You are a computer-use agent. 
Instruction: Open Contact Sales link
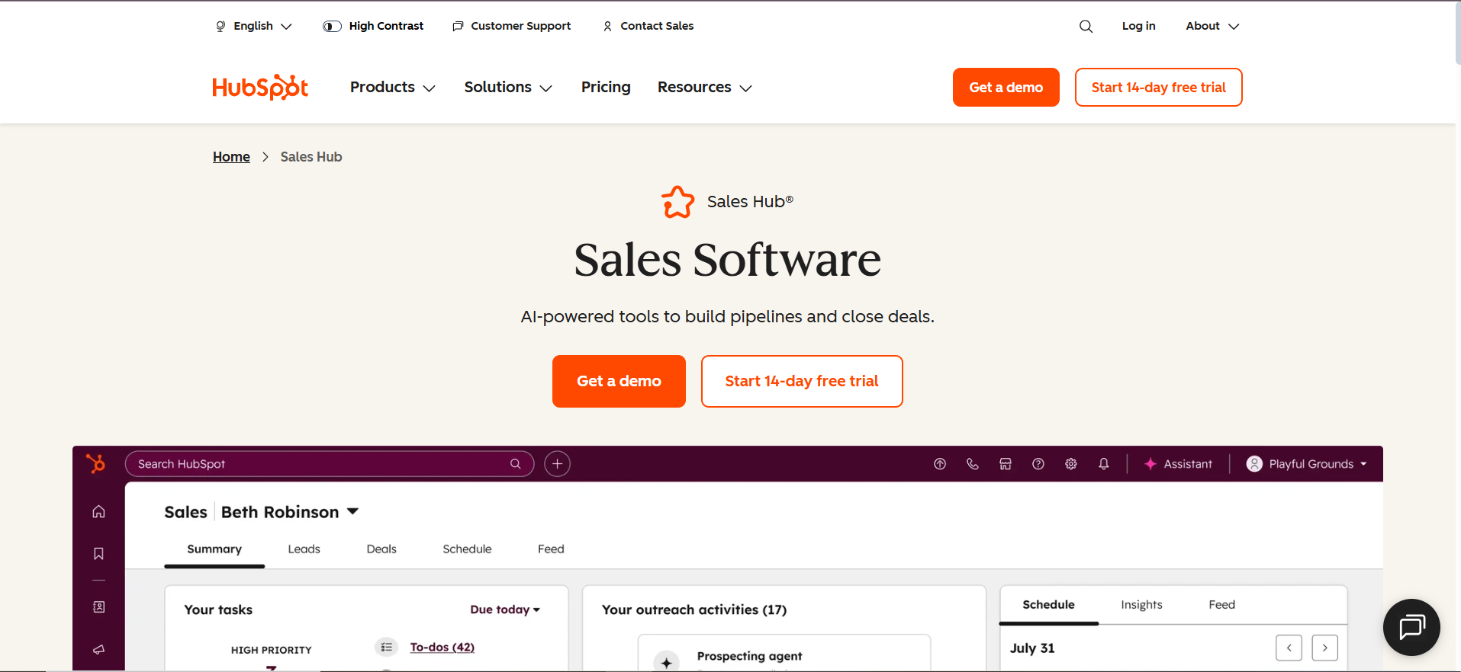click(648, 26)
